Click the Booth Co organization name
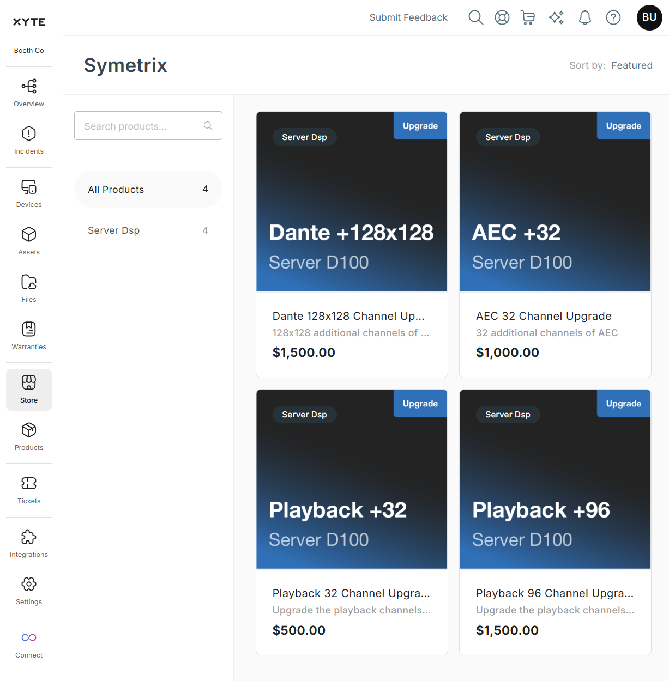 point(29,51)
